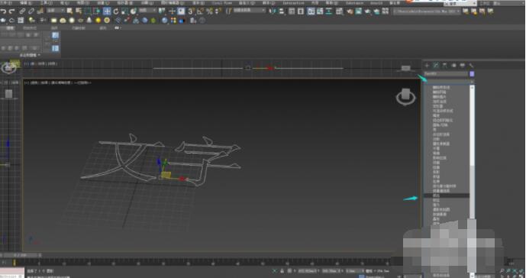The image size is (526, 278).
Task: Toggle the Layer Explorer button
Action: 301,11
